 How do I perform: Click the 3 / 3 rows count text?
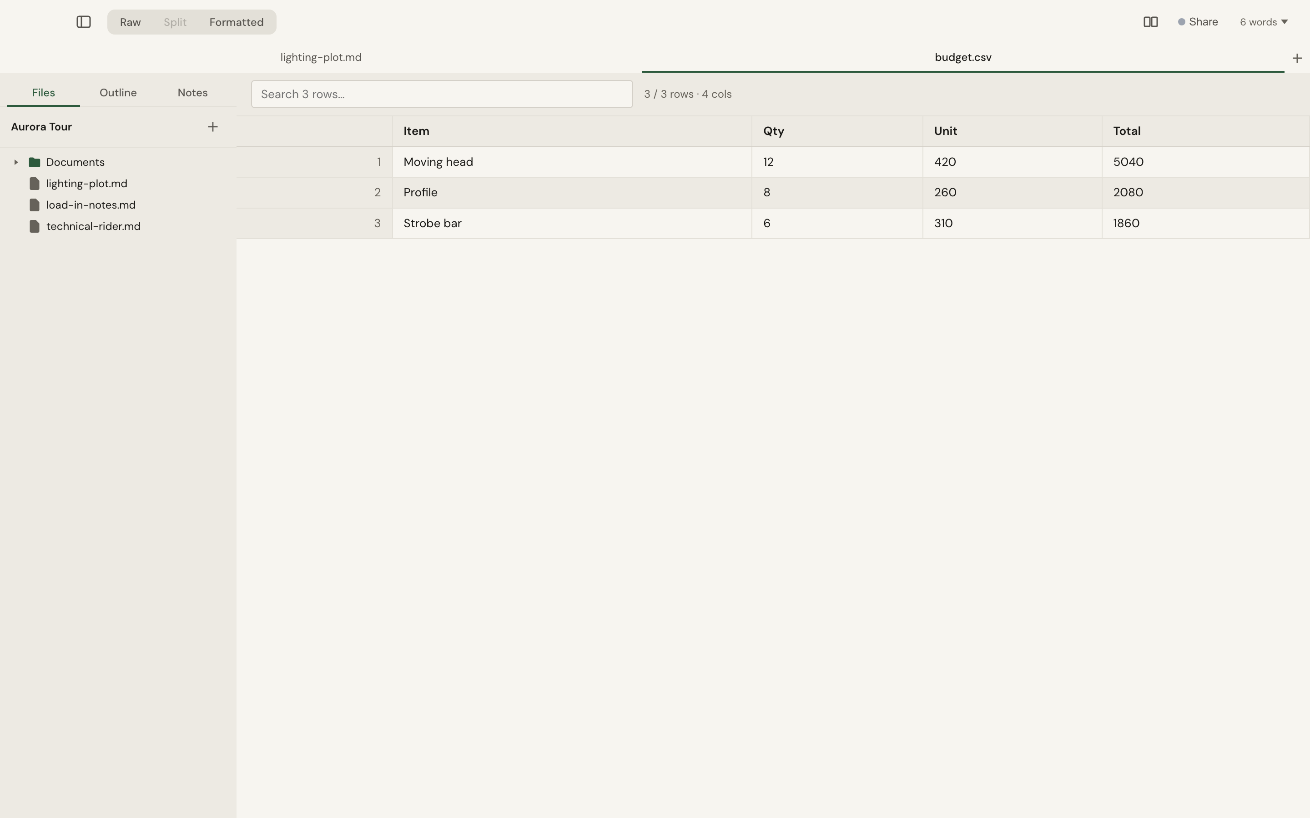click(687, 94)
